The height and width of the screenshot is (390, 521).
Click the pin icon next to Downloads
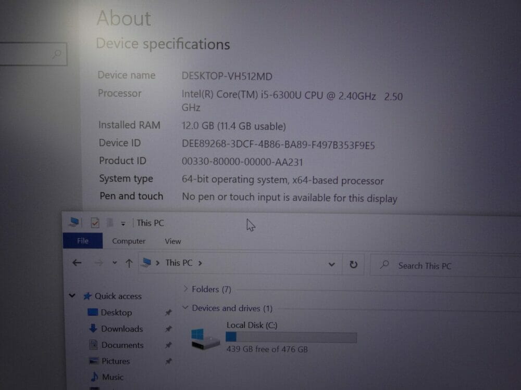[x=168, y=329]
